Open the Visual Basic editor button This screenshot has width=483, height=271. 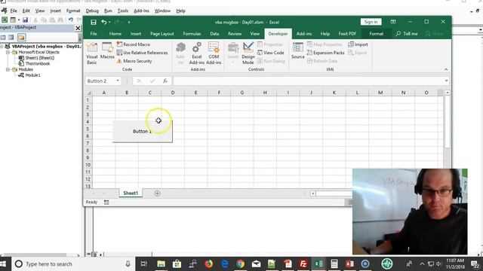91,53
